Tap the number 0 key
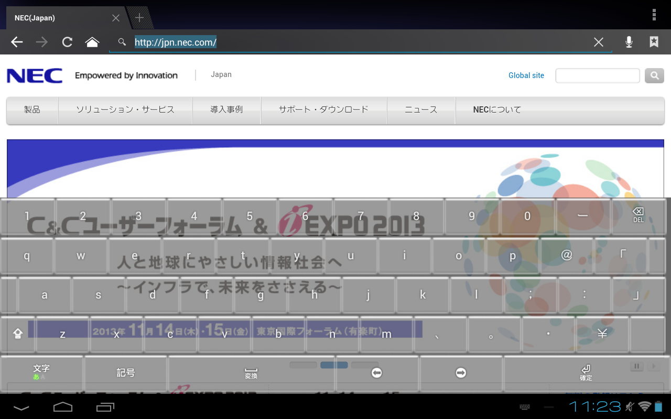 pyautogui.click(x=527, y=216)
